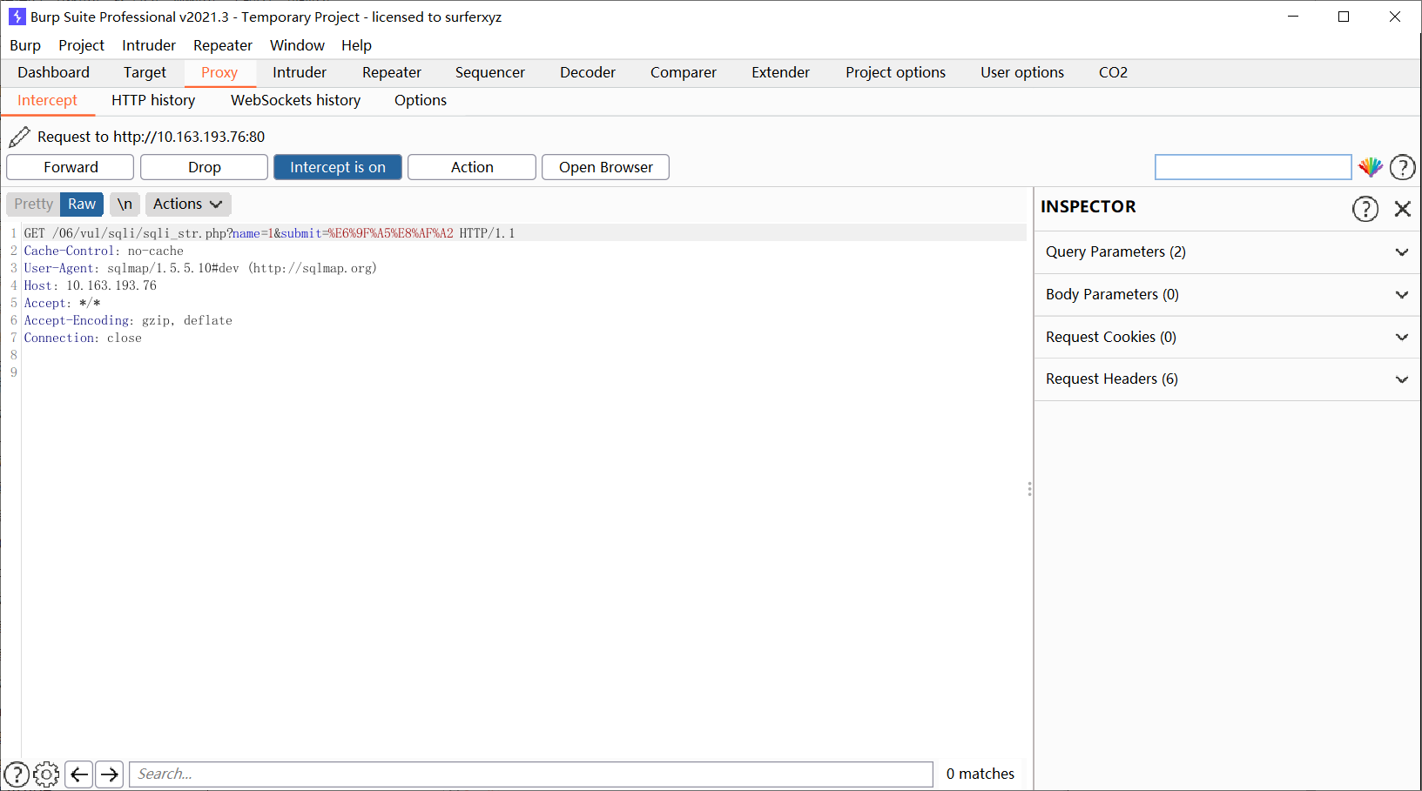
Task: Click the colorful highlight icon beside the top search box
Action: [x=1371, y=167]
